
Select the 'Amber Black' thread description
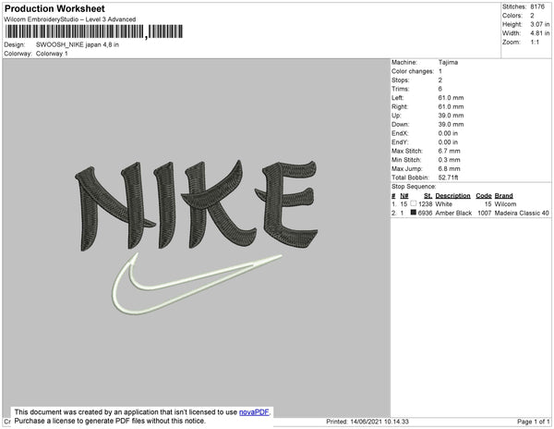point(453,213)
